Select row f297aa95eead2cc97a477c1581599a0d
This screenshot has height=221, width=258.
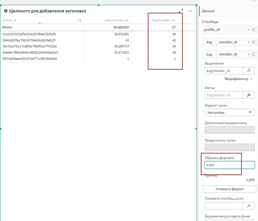[x=29, y=59]
